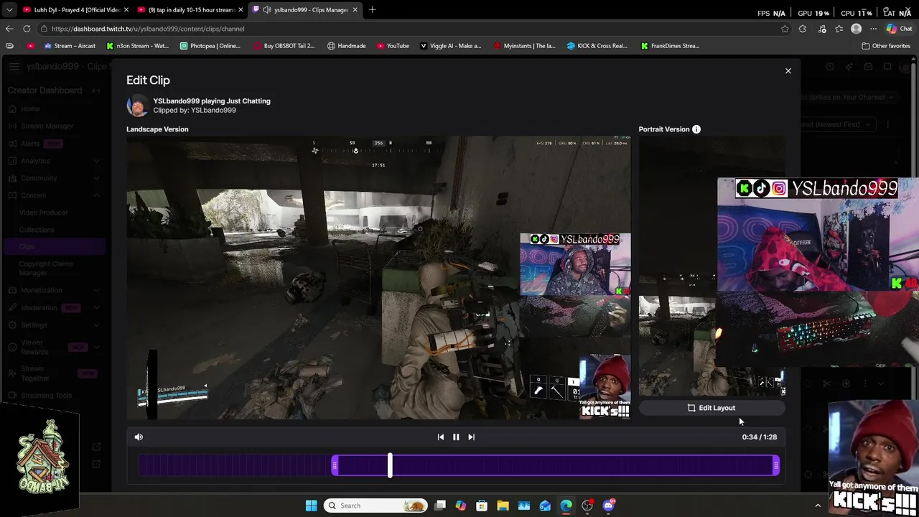Click the taskbar Search box
This screenshot has height=517, width=919.
point(375,506)
